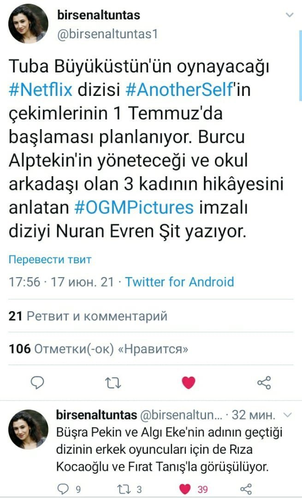Open the main tweet options chevron
The width and height of the screenshot is (302, 498).
289,15
